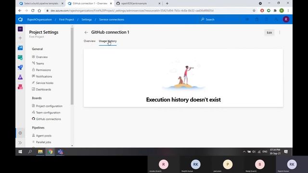
Task: Expand the left navigation with double chevron
Action: pos(20,143)
